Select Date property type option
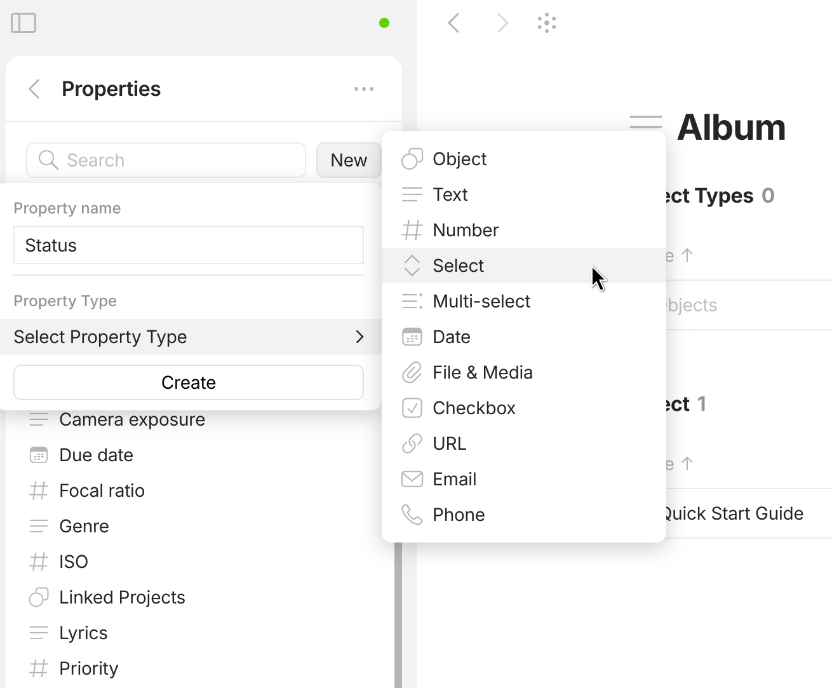This screenshot has height=688, width=832. [x=451, y=337]
